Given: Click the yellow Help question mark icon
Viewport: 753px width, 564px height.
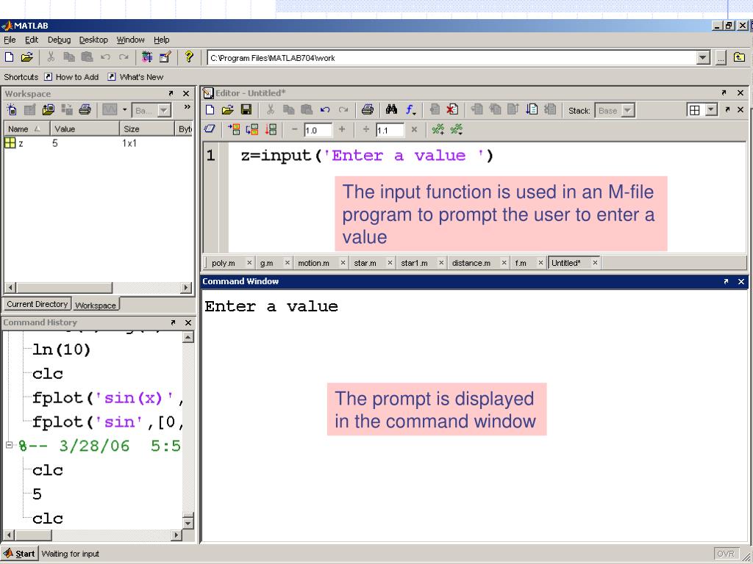Looking at the screenshot, I should coord(189,57).
